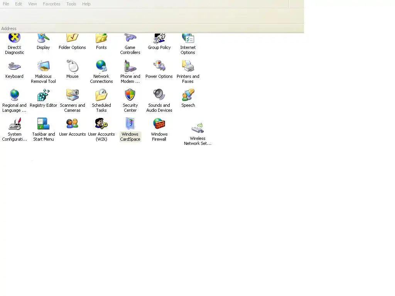
Task: Open the Tools menu
Action: pyautogui.click(x=71, y=4)
